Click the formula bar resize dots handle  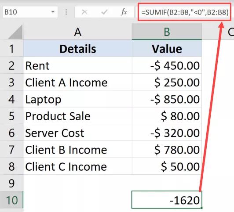pos(66,12)
